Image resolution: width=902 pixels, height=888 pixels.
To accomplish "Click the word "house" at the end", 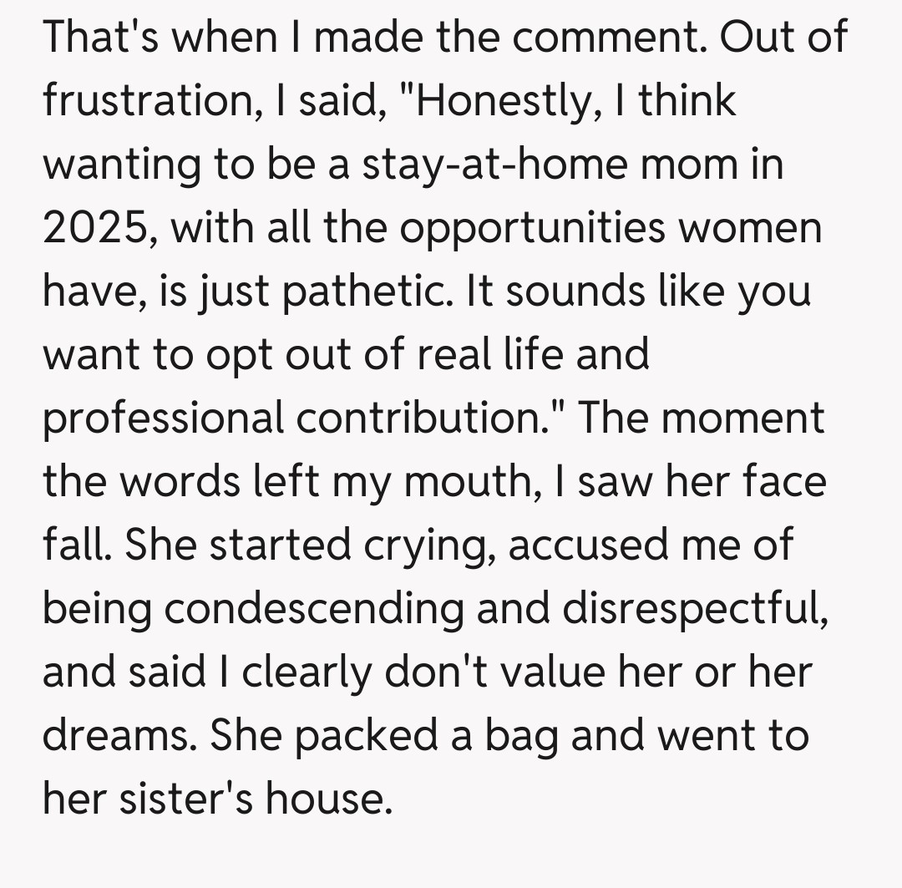I will click(325, 799).
